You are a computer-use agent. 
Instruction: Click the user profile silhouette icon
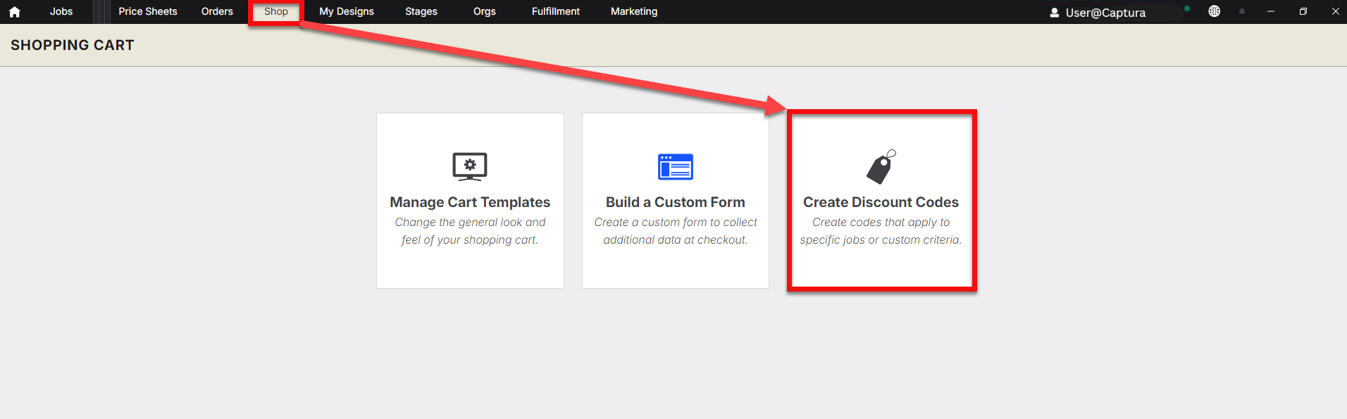pyautogui.click(x=1055, y=13)
